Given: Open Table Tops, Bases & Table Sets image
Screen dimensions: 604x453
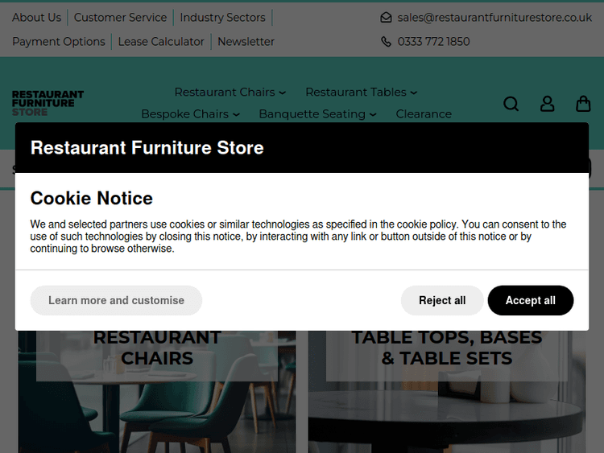Looking at the screenshot, I should 447,391.
